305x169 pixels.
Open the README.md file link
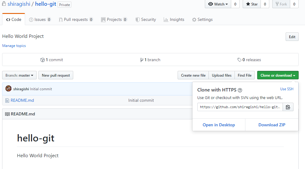(22, 101)
